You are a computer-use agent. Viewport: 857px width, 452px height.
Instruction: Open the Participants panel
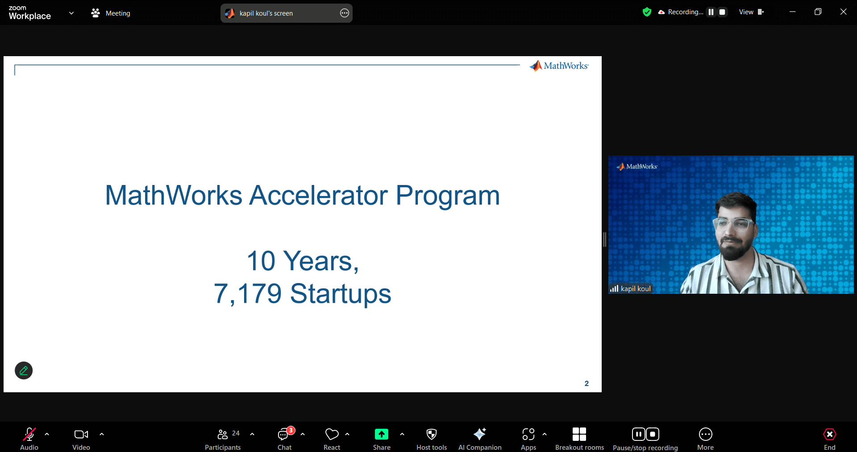coord(223,435)
